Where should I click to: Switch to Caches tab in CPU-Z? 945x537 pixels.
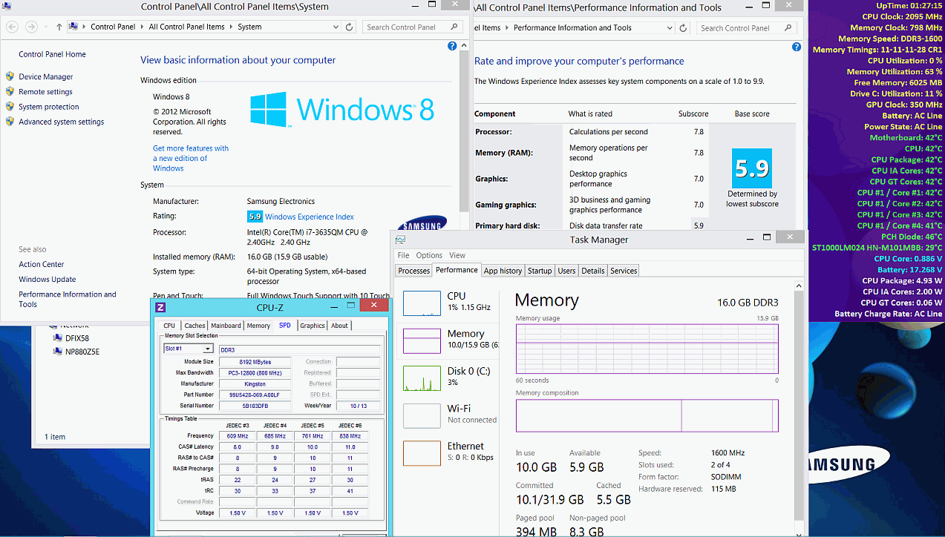(x=194, y=326)
